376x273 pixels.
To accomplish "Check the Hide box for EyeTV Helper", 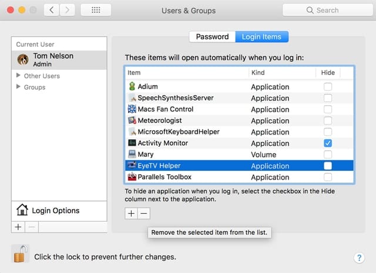I will click(x=328, y=166).
